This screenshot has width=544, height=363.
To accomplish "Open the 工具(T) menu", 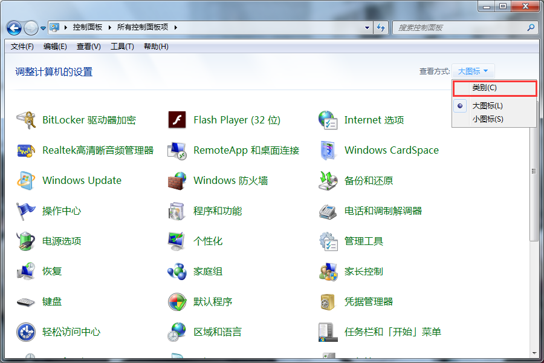I will pyautogui.click(x=122, y=47).
